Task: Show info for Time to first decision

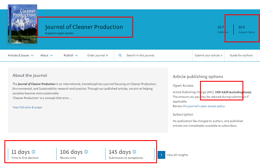Action: click(34, 152)
